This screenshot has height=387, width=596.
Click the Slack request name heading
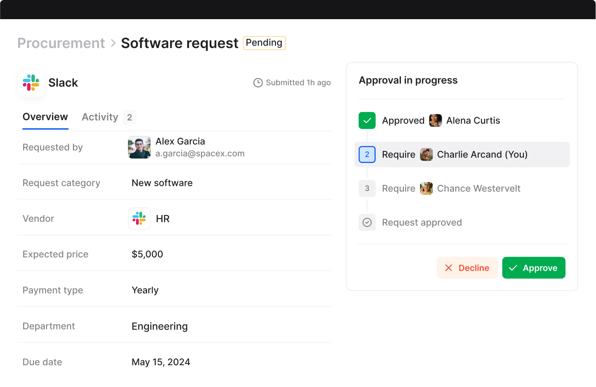point(63,83)
